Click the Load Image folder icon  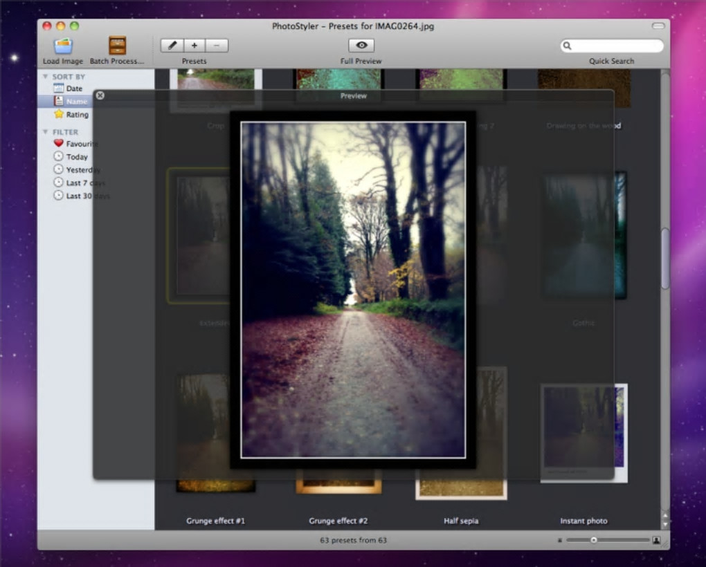(63, 46)
